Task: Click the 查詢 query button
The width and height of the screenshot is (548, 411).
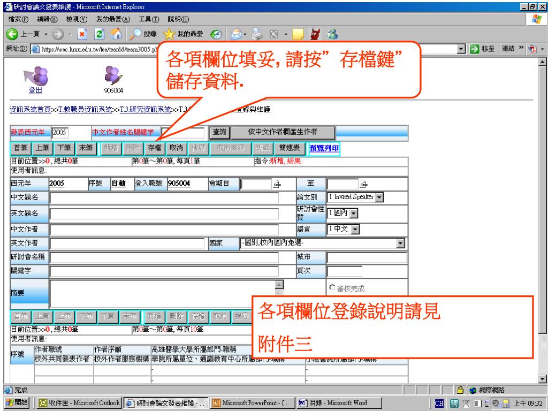Action: coord(219,133)
